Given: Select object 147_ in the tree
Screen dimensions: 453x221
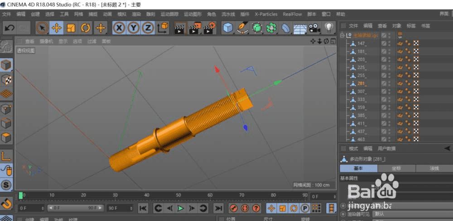Looking at the screenshot, I should (x=362, y=43).
